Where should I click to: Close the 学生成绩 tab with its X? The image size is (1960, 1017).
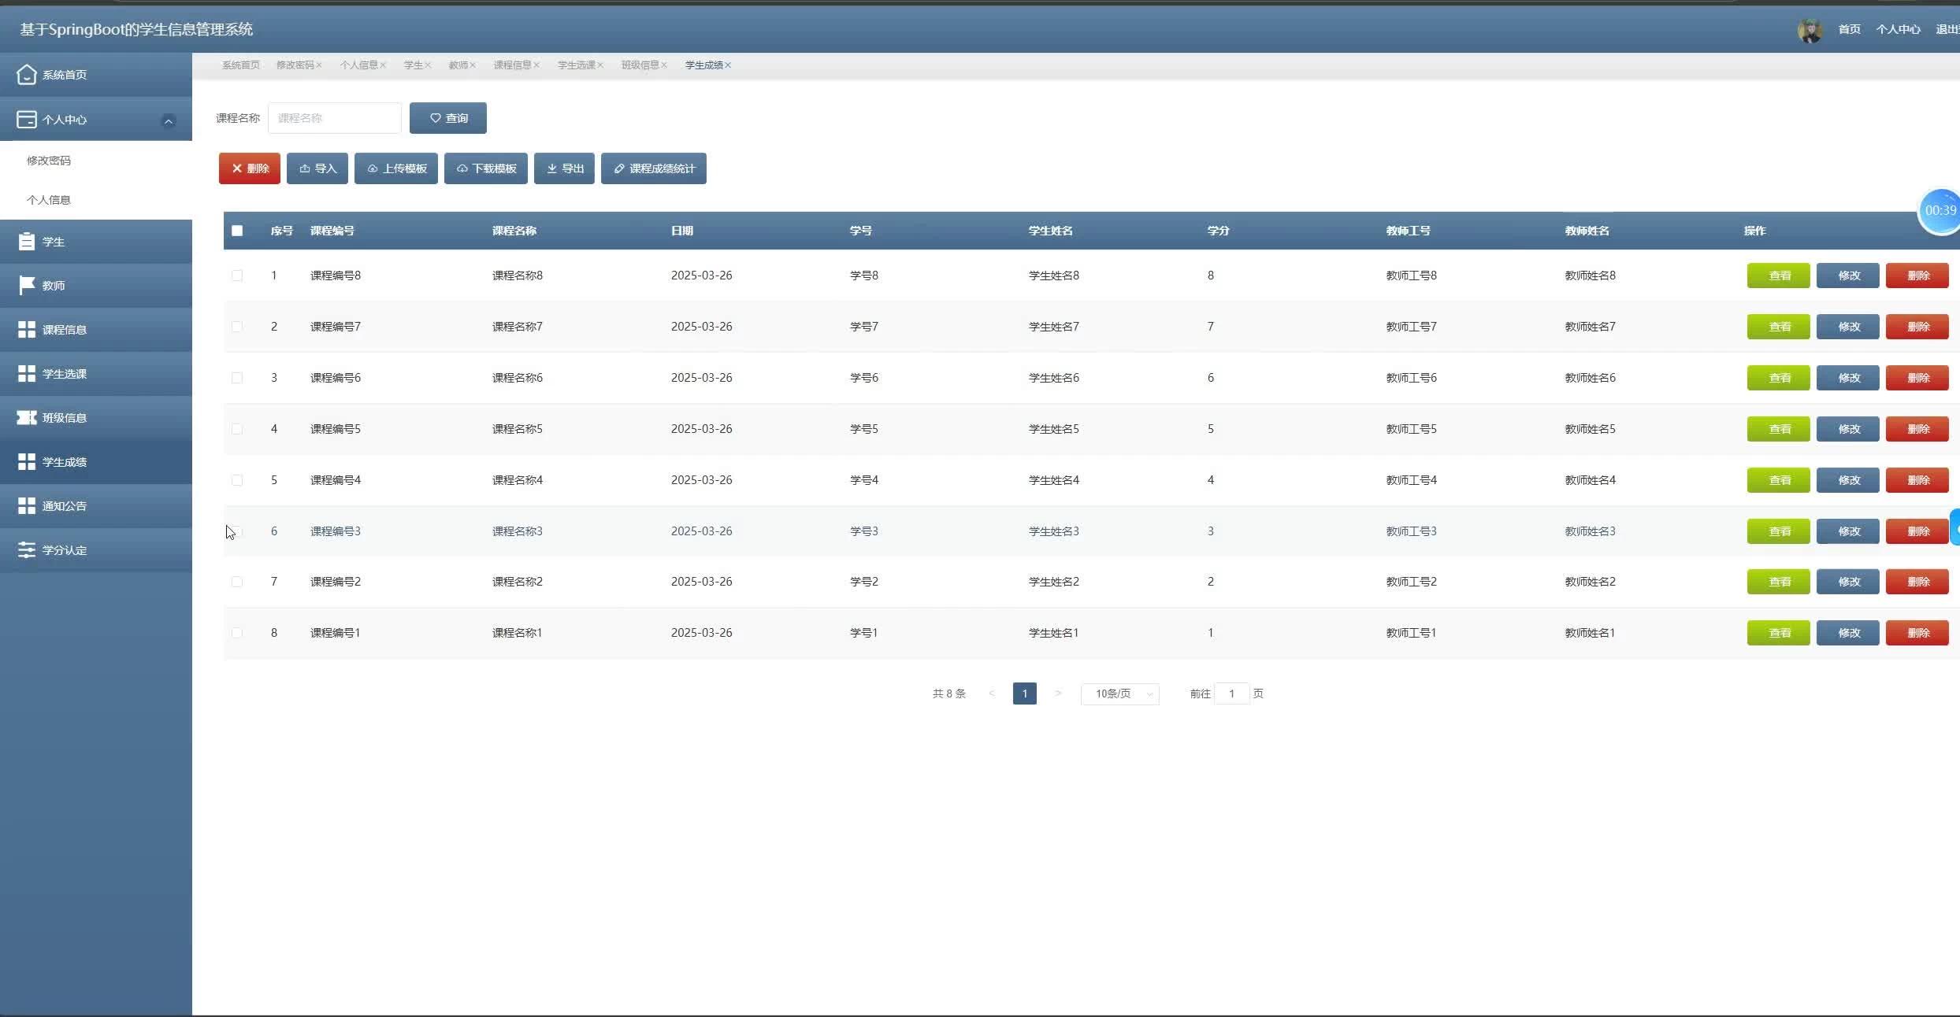coord(728,65)
